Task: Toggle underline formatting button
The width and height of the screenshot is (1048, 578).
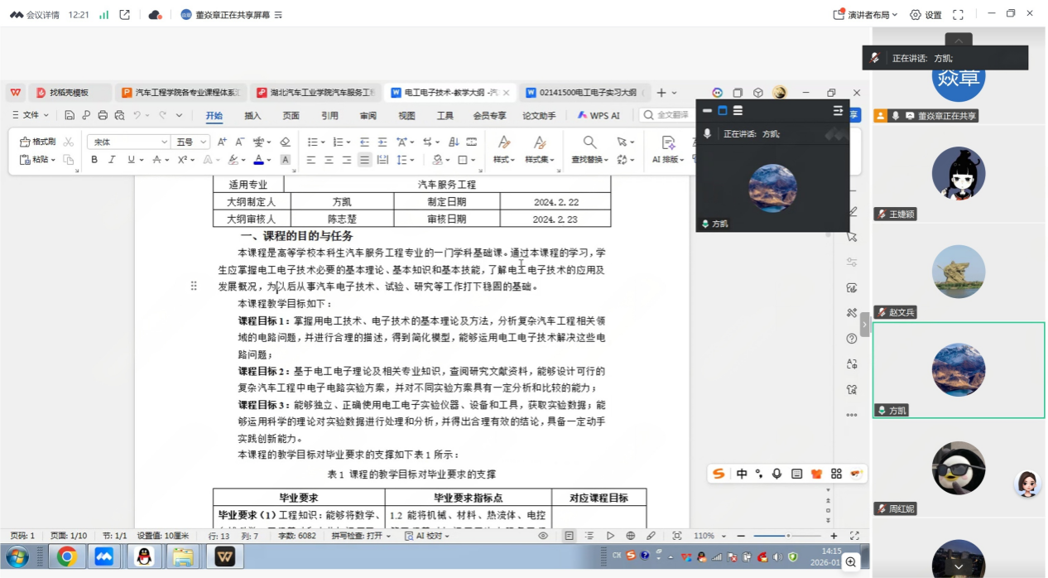Action: coord(130,160)
